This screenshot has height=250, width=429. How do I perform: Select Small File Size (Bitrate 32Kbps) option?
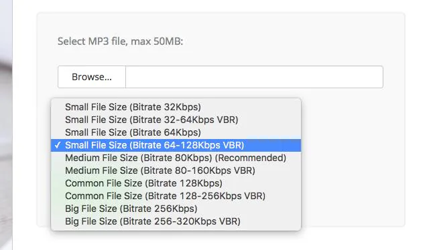point(176,107)
